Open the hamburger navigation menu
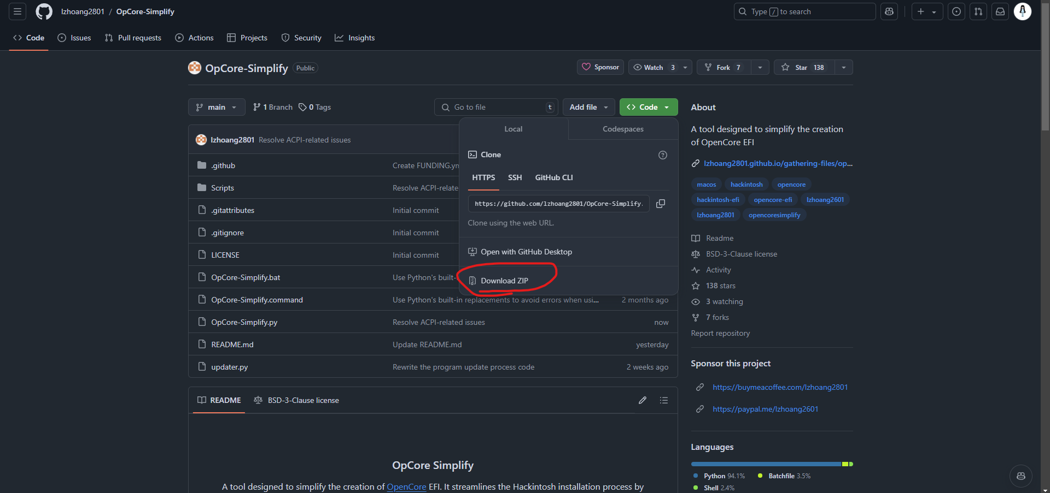Screen dimensions: 1050x493 point(17,11)
